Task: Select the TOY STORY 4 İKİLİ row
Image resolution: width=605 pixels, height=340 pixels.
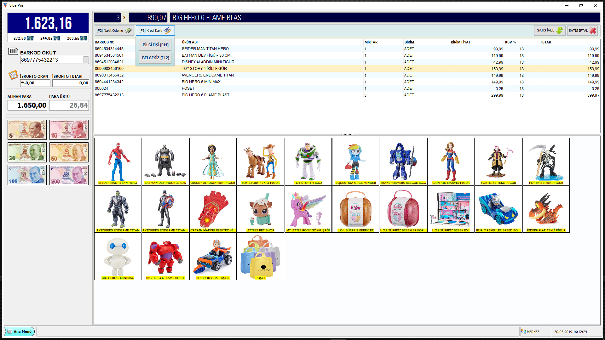Action: coord(347,69)
